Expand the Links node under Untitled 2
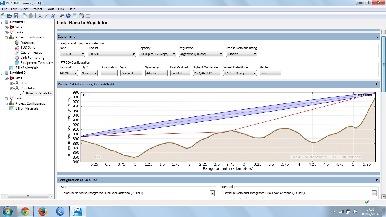Viewport: 386px width, 217px height. tap(6, 98)
